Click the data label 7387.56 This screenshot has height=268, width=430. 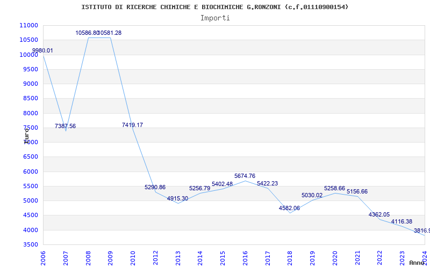click(x=65, y=126)
